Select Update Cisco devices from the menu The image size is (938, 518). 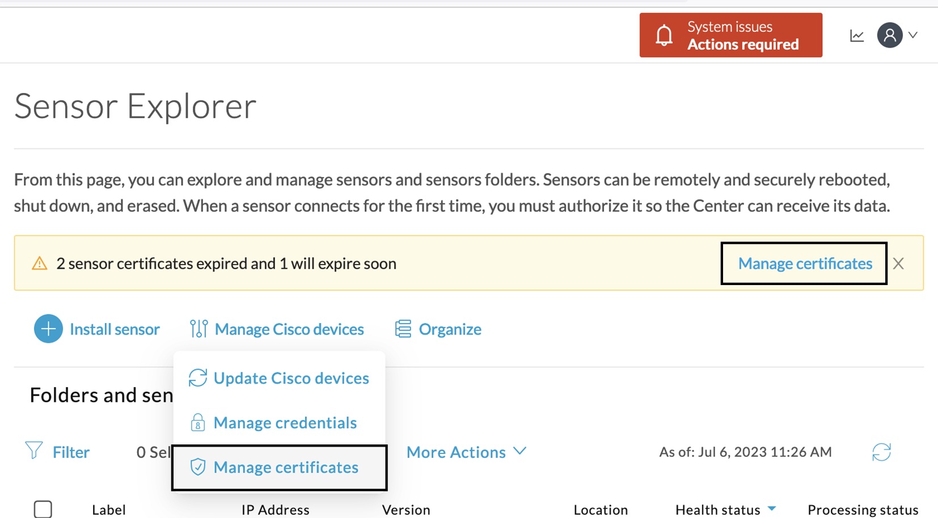tap(291, 378)
